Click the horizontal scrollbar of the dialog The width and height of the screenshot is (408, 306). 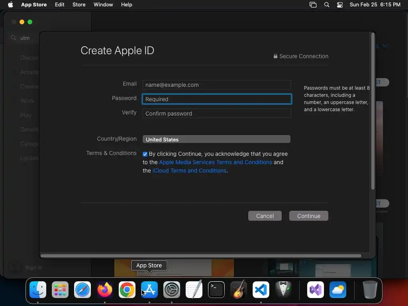[201, 256]
